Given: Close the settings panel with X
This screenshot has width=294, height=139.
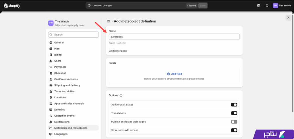Looking at the screenshot, I should [288, 18].
